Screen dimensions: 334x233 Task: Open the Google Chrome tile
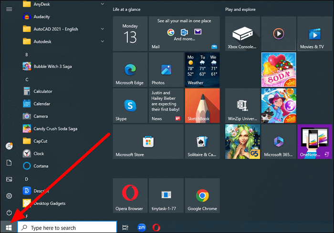click(x=202, y=195)
